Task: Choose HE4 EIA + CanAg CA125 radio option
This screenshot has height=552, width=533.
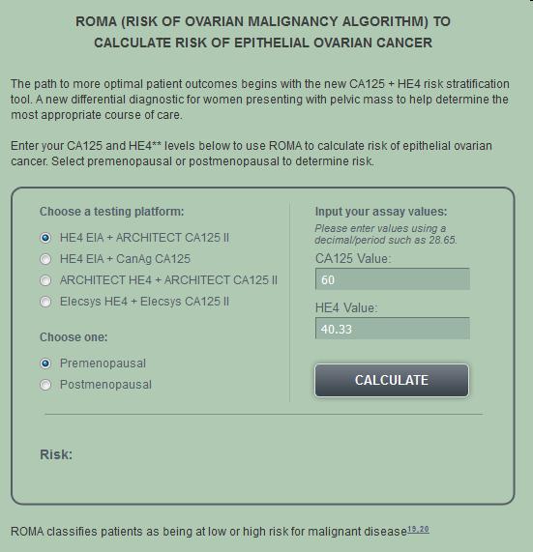Action: (x=45, y=259)
